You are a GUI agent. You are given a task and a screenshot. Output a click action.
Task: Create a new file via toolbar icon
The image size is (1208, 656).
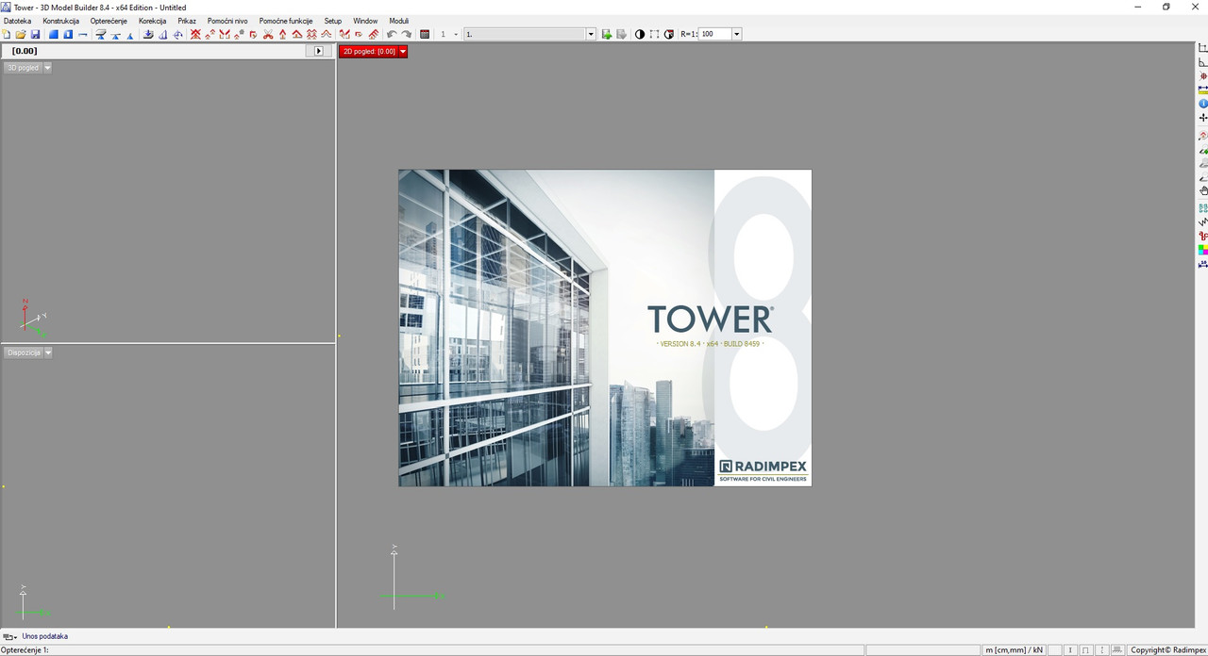click(x=7, y=34)
